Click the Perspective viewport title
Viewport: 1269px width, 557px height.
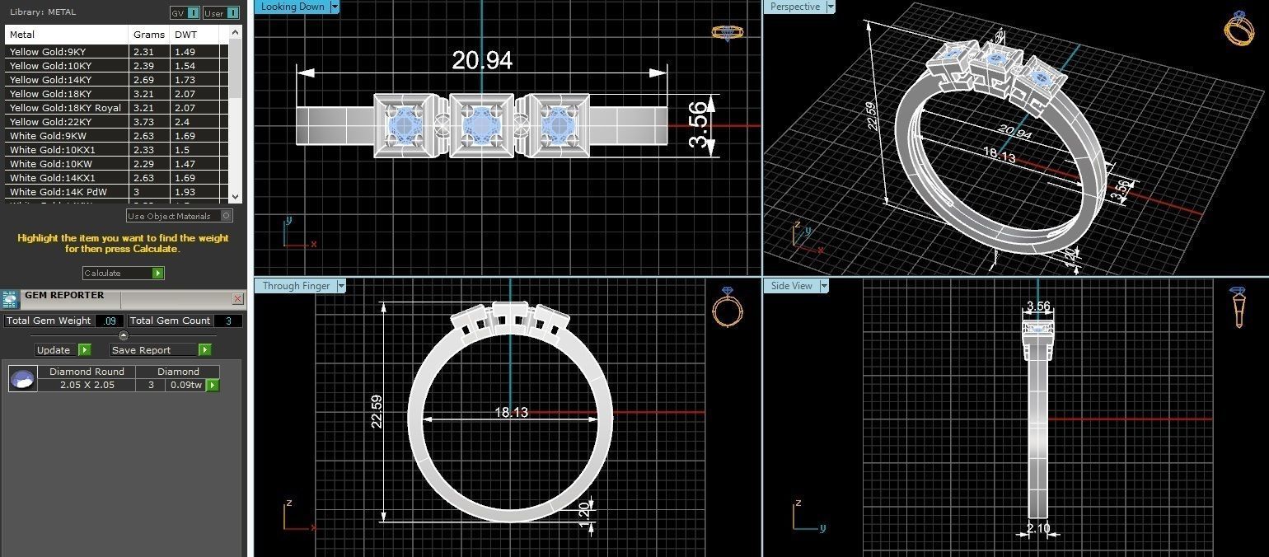coord(795,7)
